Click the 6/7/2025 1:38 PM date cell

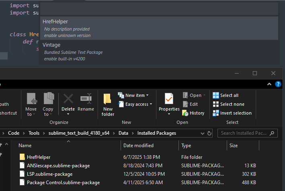[x=141, y=157]
